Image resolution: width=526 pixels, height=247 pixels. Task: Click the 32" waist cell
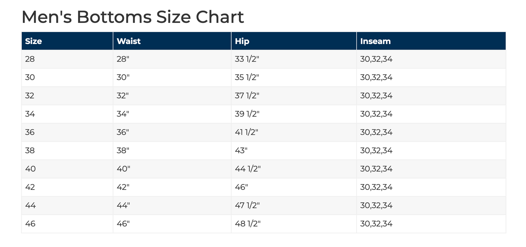(123, 96)
